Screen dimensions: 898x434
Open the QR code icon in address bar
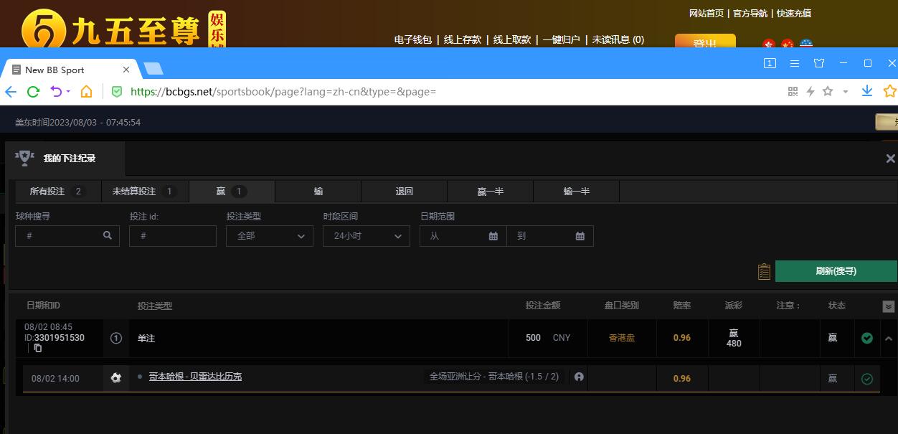point(793,91)
